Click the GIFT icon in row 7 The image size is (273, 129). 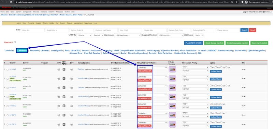coord(72,124)
